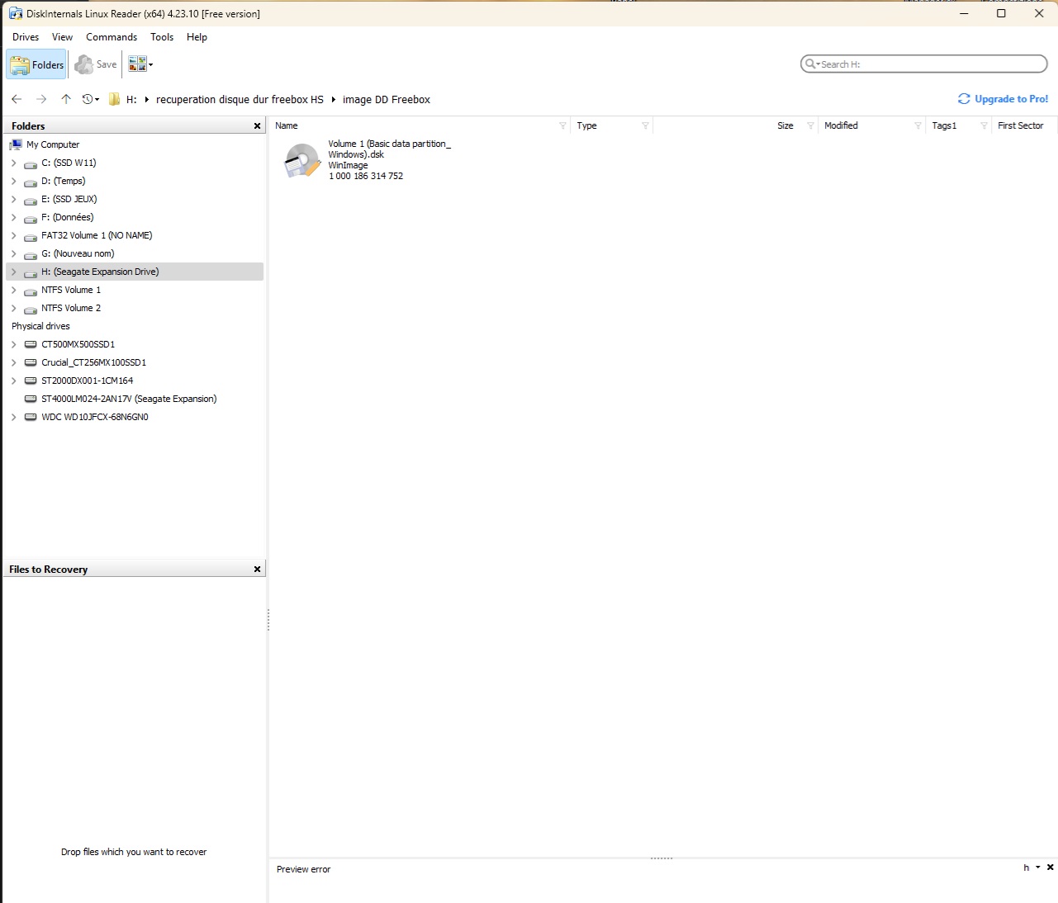Go back with the left arrow
The height and width of the screenshot is (903, 1058).
pyautogui.click(x=17, y=99)
